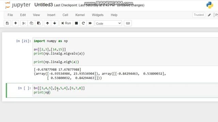Open the Insert menu
Image resolution: width=218 pixels, height=122 pixels.
point(51,15)
